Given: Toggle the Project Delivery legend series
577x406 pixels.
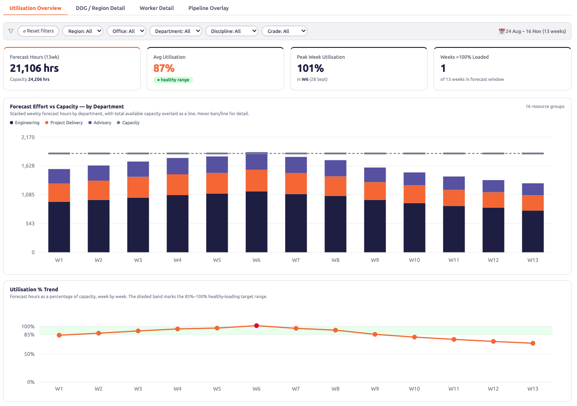Looking at the screenshot, I should [x=64, y=123].
